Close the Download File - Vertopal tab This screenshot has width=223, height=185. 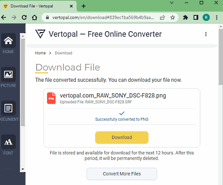coord(71,6)
